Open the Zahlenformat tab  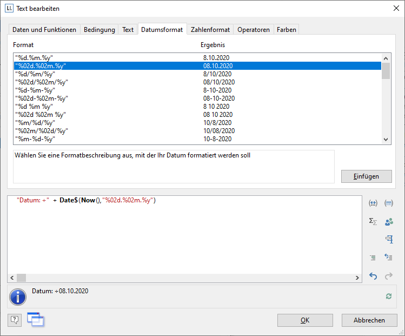point(210,30)
